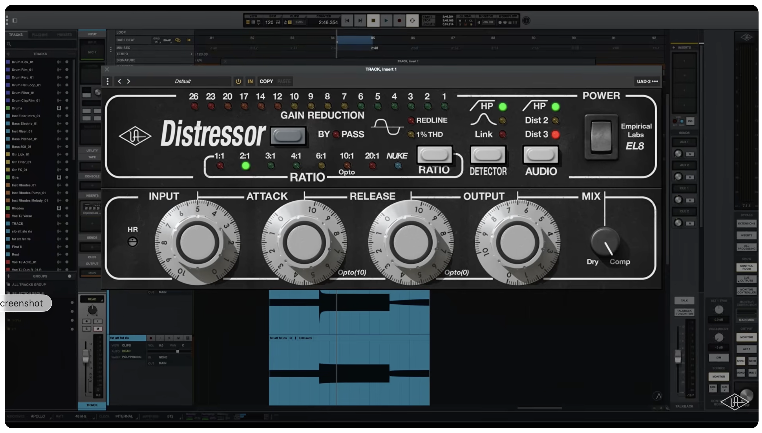762x433 pixels.
Task: Show the CONTROL ROOM panel
Action: tap(746, 267)
